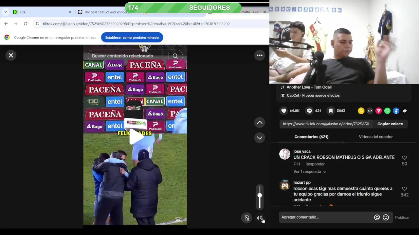Click Copiar enlace button
419x235 pixels.
pyautogui.click(x=390, y=124)
